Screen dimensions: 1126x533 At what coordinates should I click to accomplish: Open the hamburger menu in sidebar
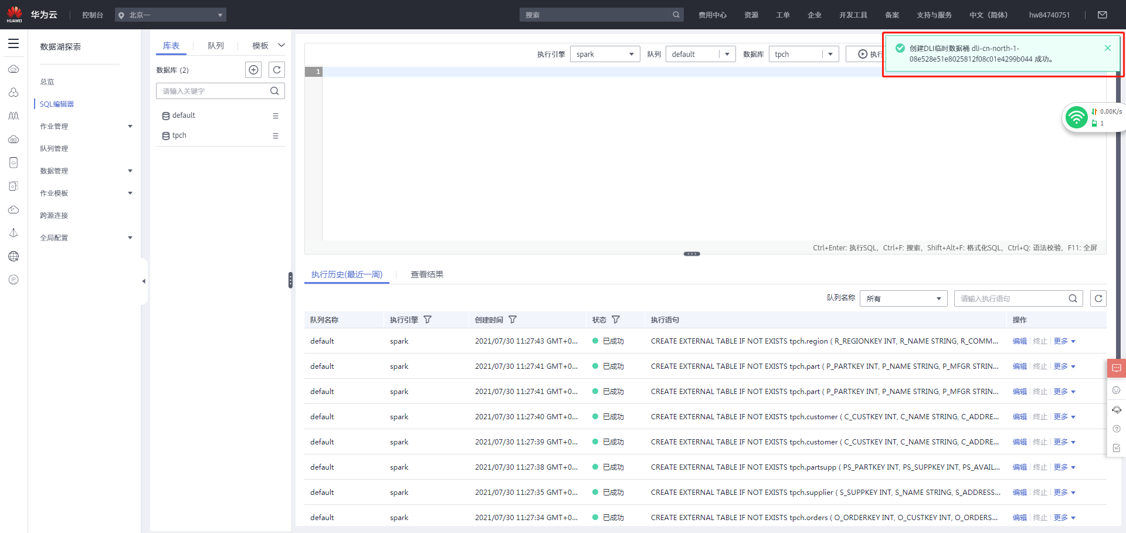click(13, 43)
